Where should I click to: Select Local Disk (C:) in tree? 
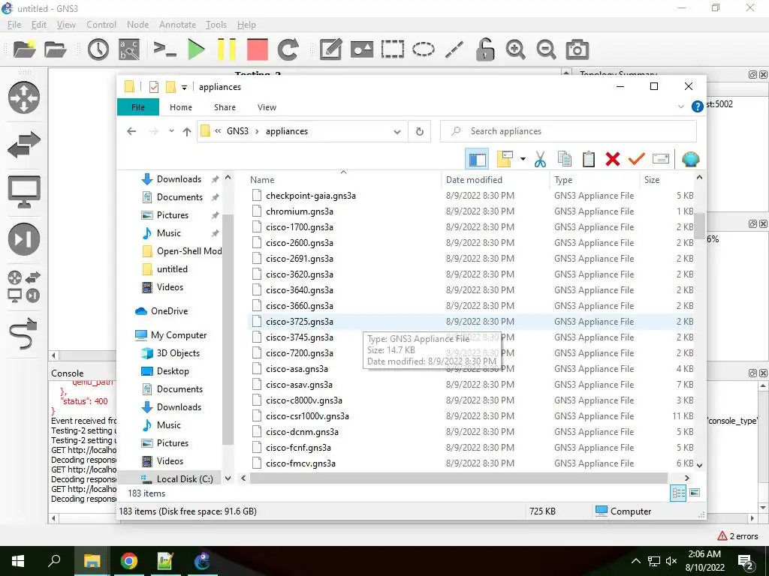(x=185, y=479)
